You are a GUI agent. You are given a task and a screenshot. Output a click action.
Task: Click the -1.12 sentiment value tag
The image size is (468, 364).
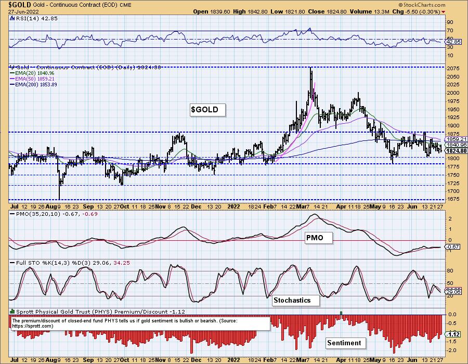pos(452,334)
